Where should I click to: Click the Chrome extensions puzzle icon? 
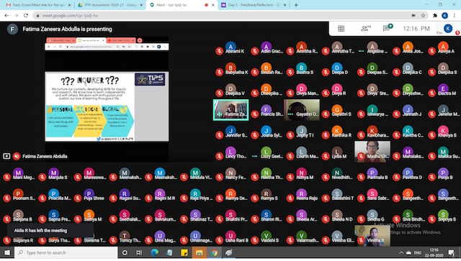[x=435, y=16]
